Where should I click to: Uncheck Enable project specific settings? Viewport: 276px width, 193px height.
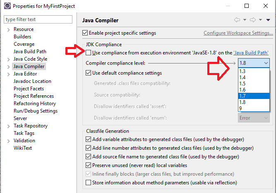(x=85, y=33)
